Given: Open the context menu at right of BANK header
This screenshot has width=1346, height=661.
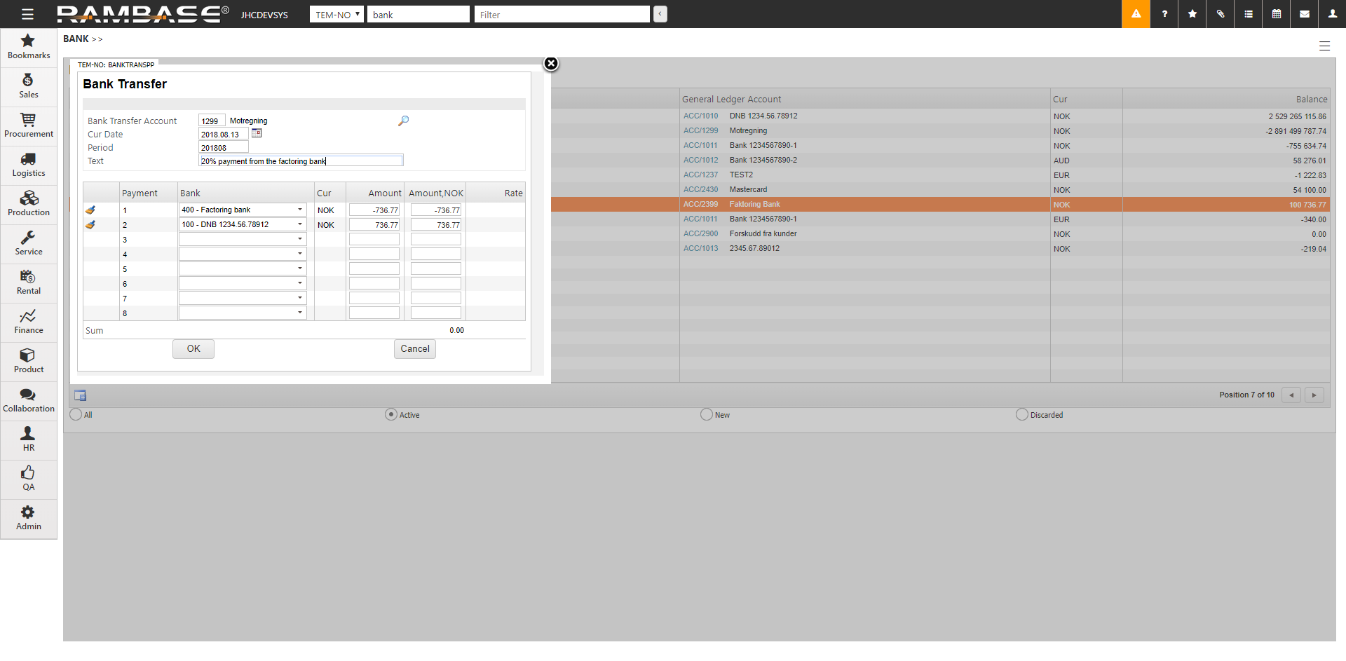Looking at the screenshot, I should pos(1324,46).
